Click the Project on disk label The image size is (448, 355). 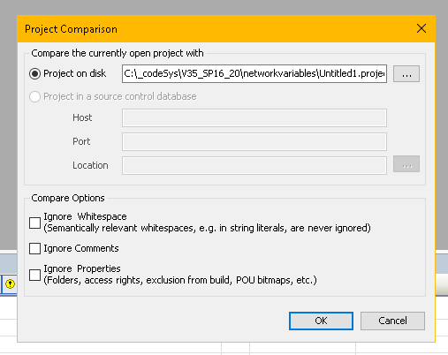point(74,73)
